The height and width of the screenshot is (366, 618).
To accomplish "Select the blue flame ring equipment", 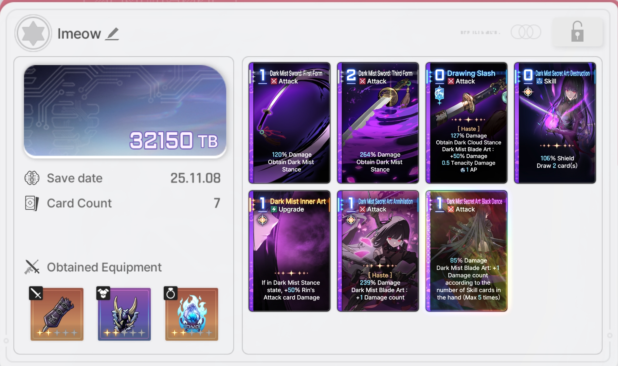I will click(191, 314).
